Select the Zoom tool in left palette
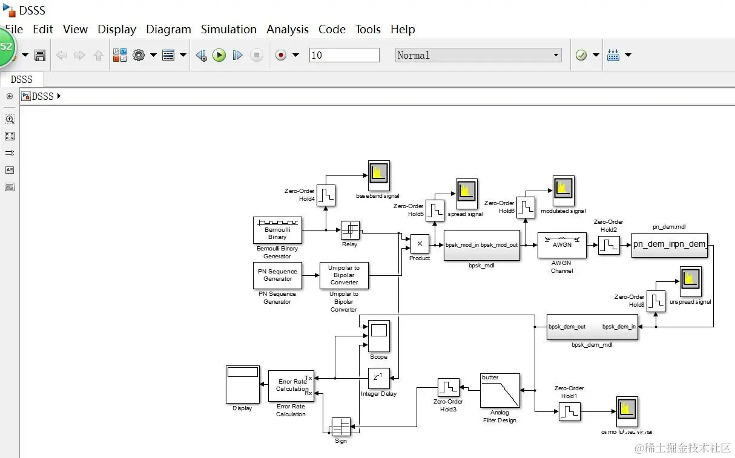This screenshot has height=458, width=735. 10,119
